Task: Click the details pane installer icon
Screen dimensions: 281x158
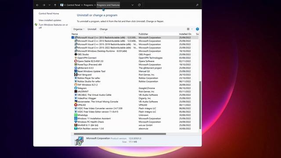Action: pyautogui.click(x=79, y=141)
